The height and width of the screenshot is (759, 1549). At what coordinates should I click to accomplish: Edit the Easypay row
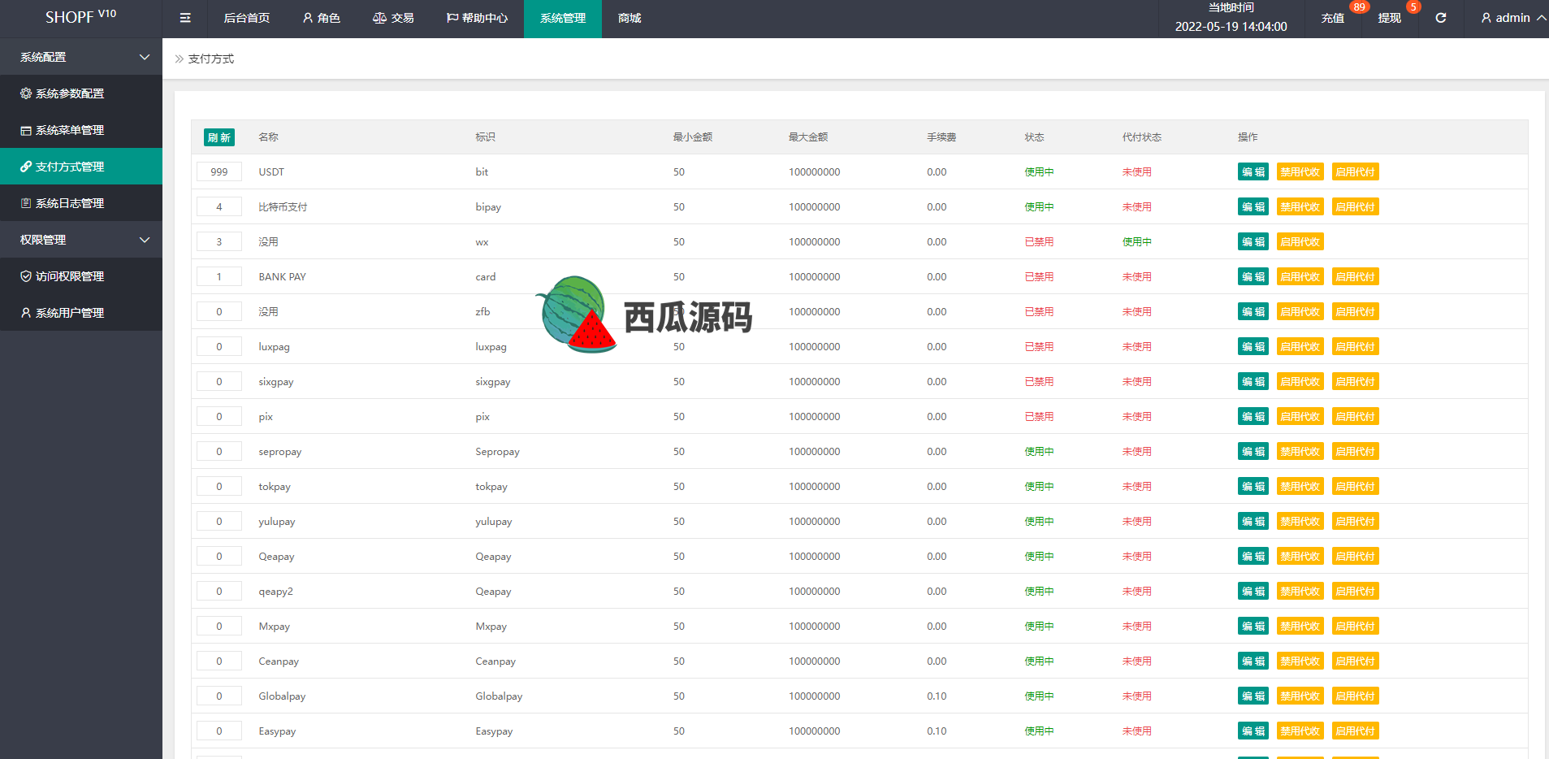(x=1253, y=731)
